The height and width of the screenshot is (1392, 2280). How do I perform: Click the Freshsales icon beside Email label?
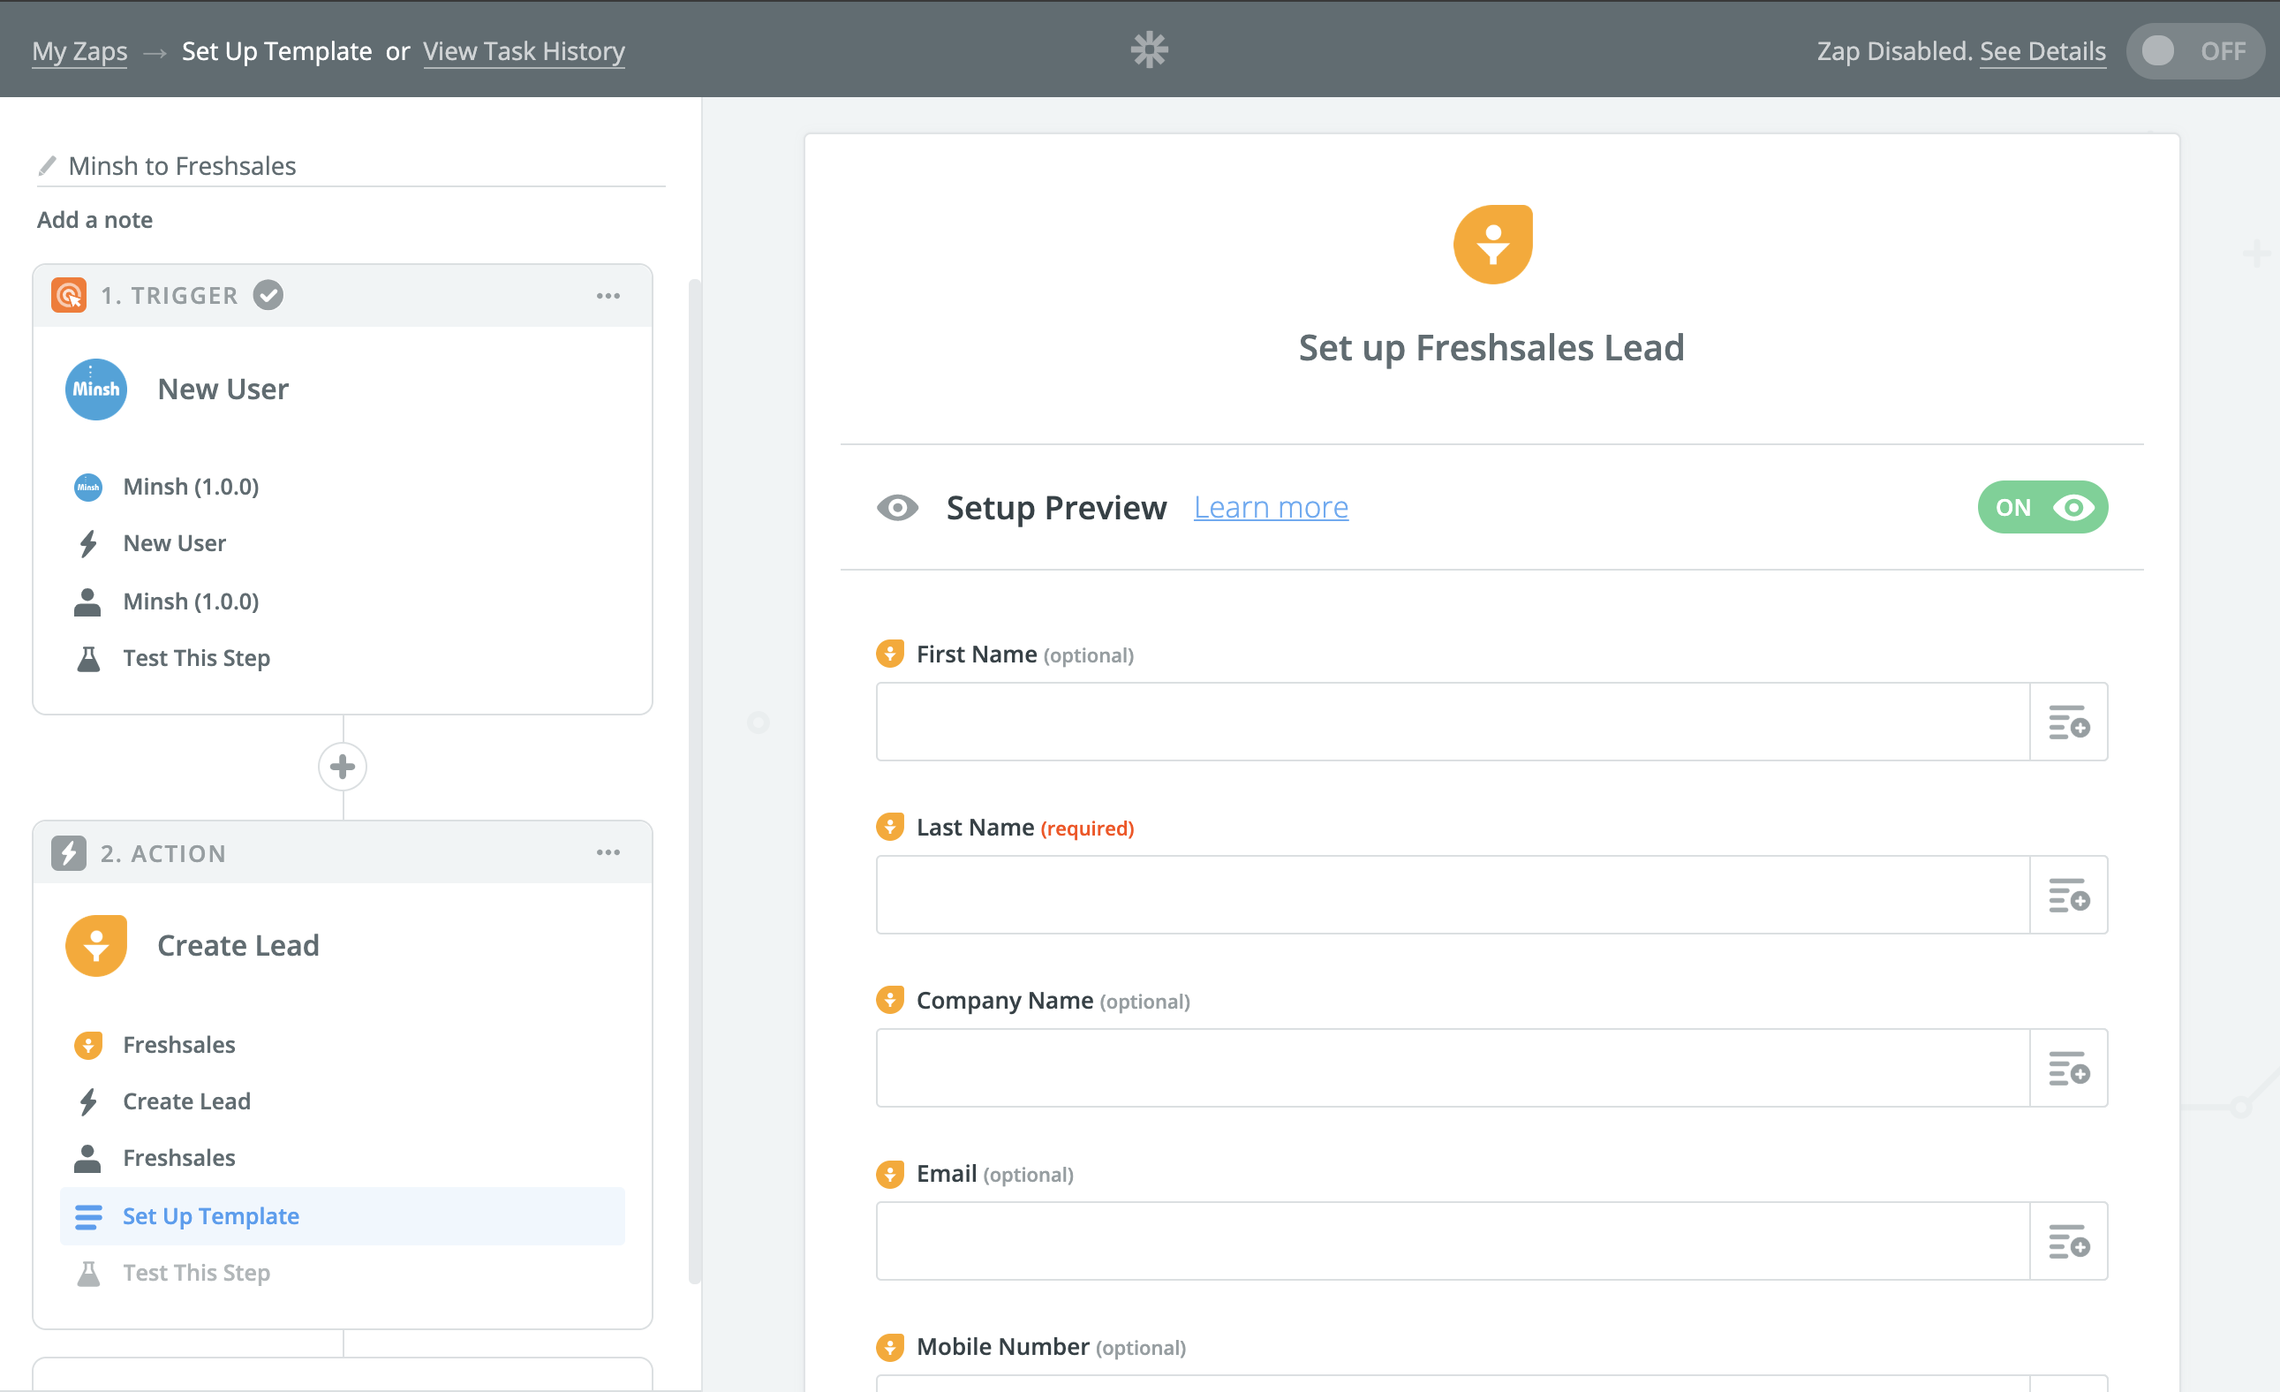[x=889, y=1174]
